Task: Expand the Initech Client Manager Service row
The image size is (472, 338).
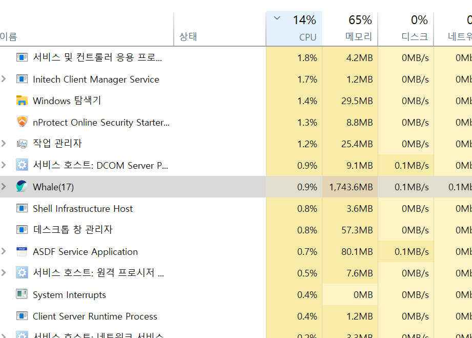Action: (4, 79)
